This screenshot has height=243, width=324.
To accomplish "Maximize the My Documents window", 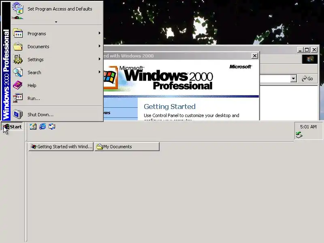I will pyautogui.click(x=307, y=50).
